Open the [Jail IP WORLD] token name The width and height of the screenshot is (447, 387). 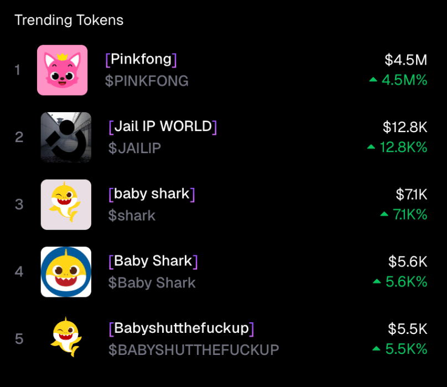pos(163,127)
